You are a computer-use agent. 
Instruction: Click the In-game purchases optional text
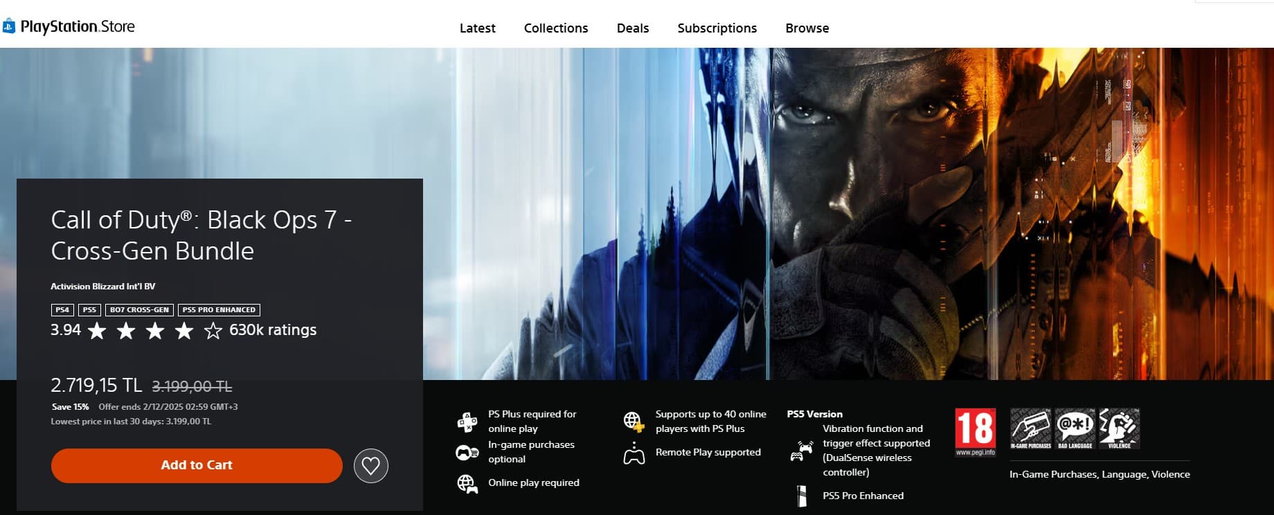click(x=531, y=452)
